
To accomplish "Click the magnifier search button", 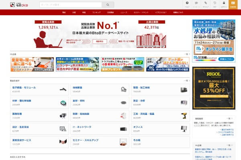I will (108, 5).
